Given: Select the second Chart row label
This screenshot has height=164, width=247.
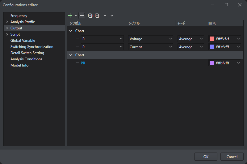Looking at the screenshot, I should click(x=80, y=55).
